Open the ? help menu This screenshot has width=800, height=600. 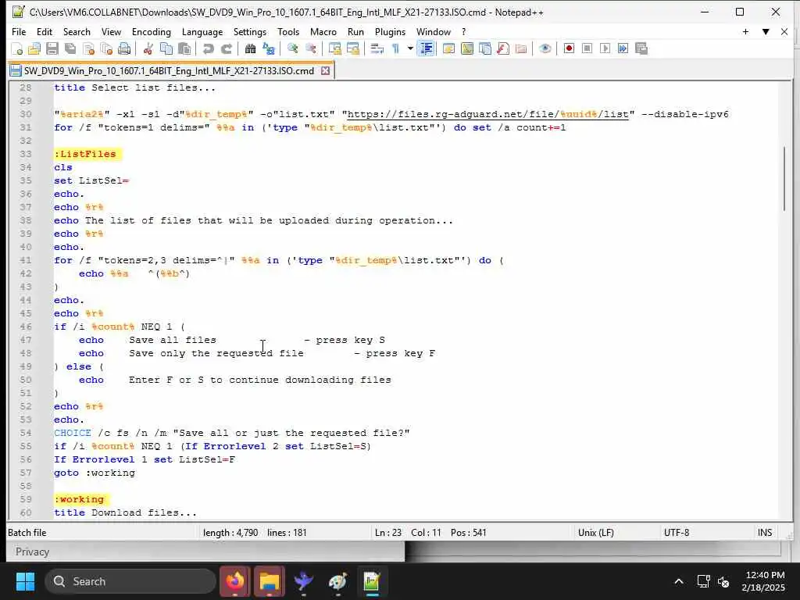point(463,31)
